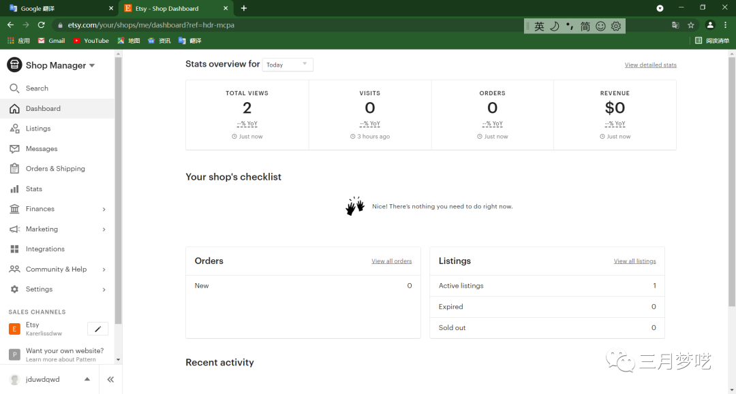This screenshot has width=736, height=394.
Task: Bookmark this page with star icon
Action: [691, 25]
